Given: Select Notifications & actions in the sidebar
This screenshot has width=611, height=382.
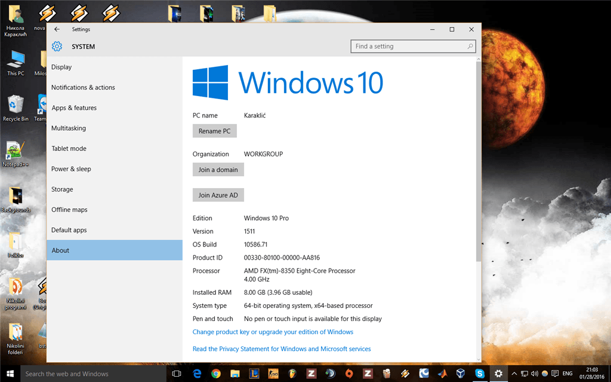Looking at the screenshot, I should (114, 87).
